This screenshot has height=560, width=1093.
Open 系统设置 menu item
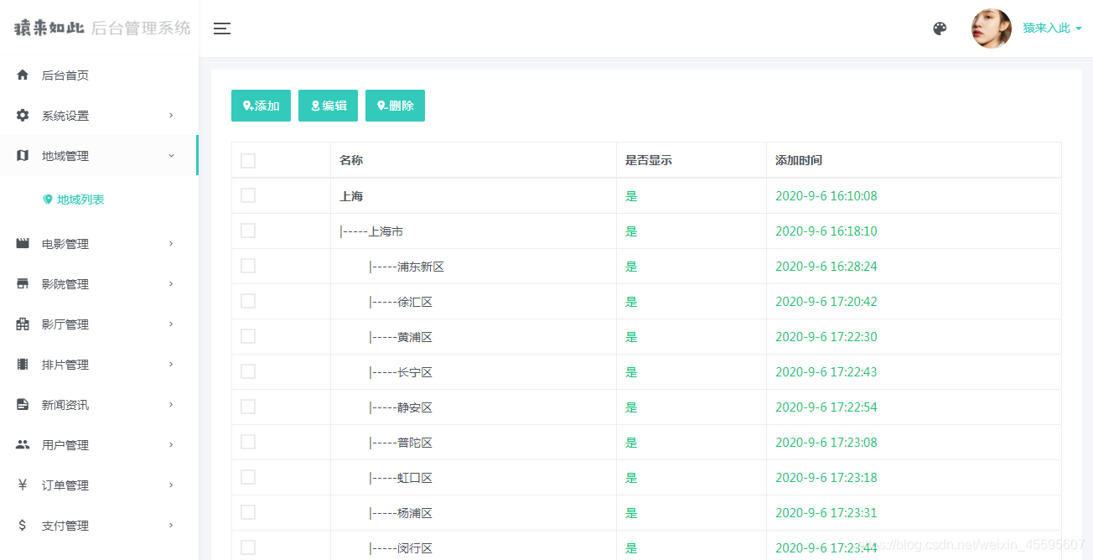click(x=99, y=116)
